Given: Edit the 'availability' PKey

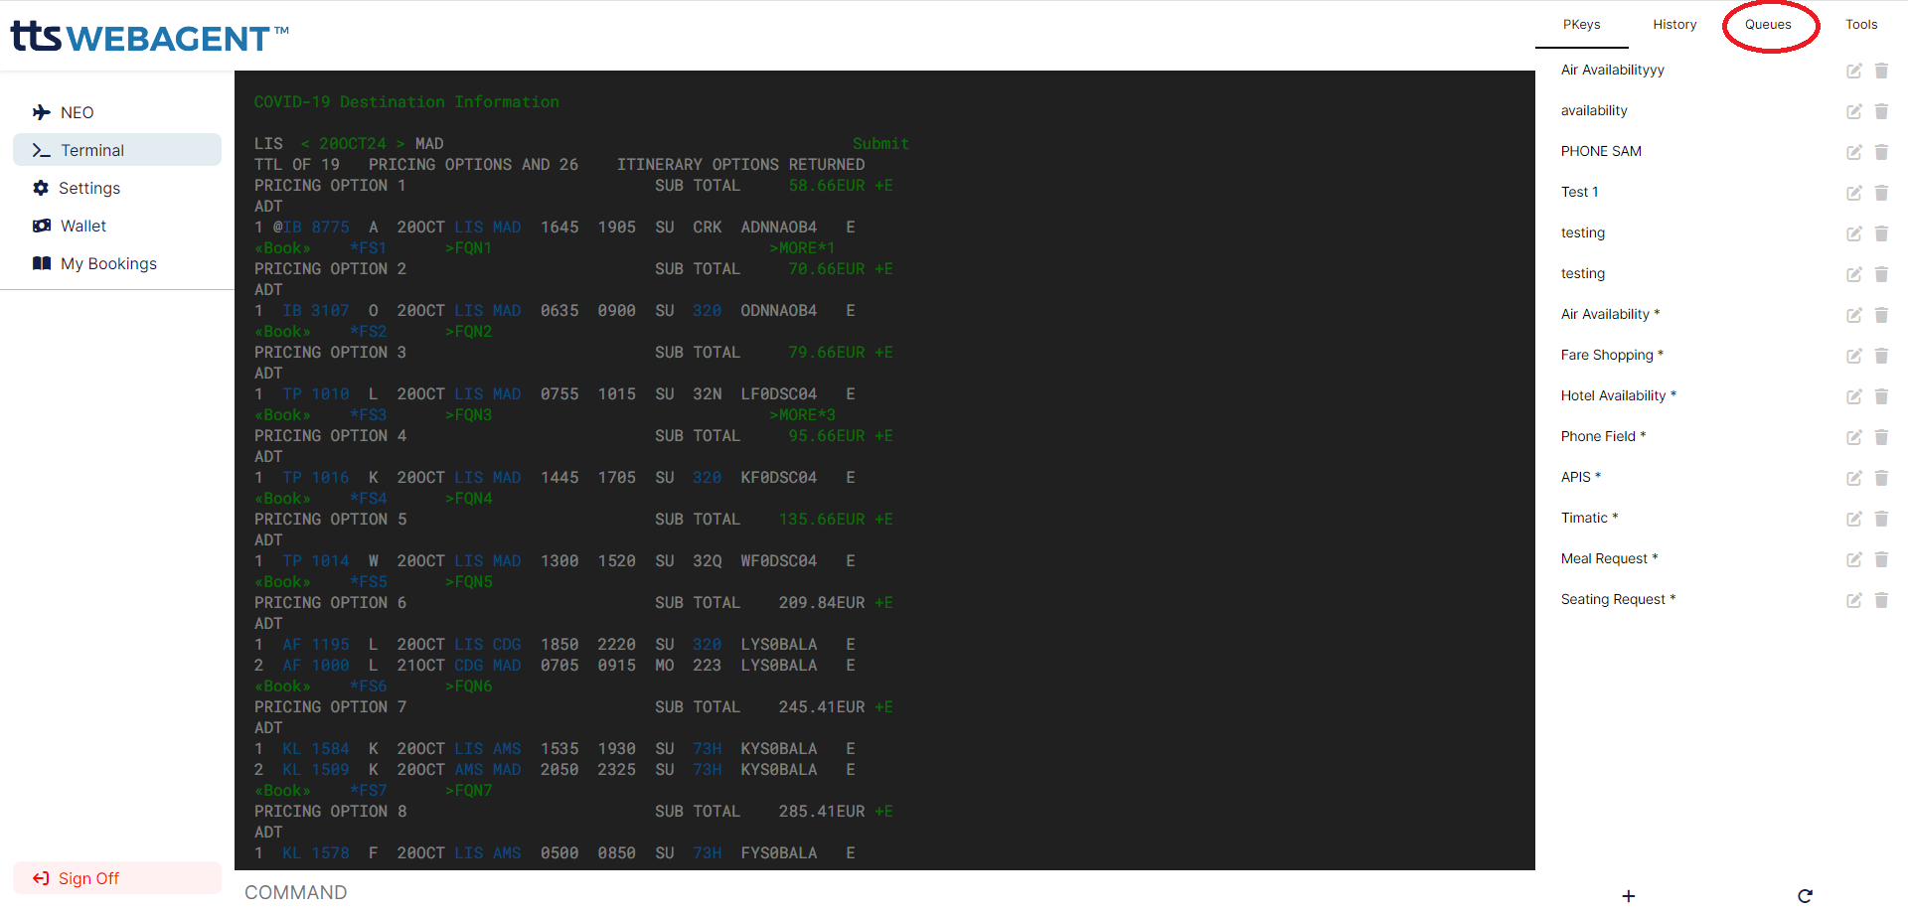Looking at the screenshot, I should click(x=1853, y=111).
